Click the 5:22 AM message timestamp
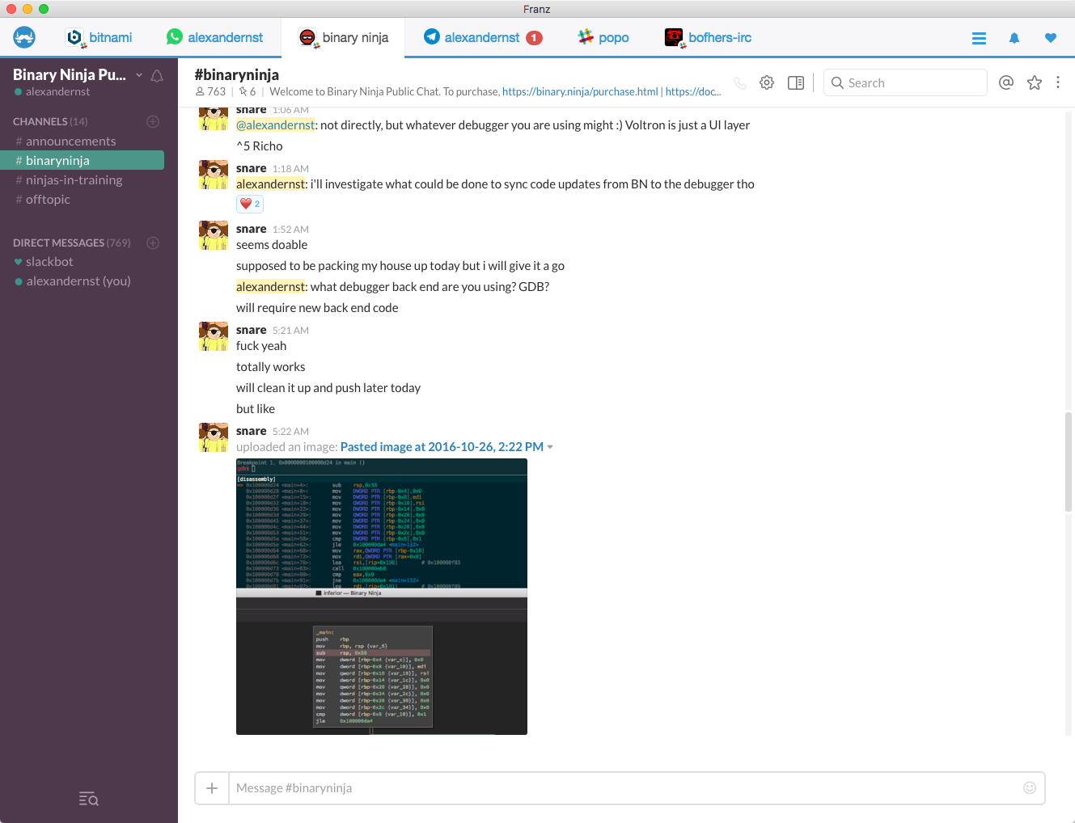Image resolution: width=1075 pixels, height=823 pixels. [290, 432]
